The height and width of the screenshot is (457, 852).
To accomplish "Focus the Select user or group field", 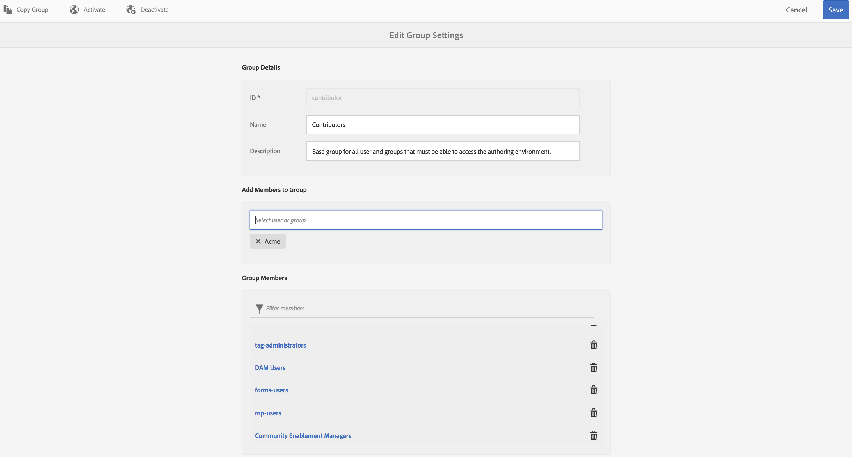I will [x=426, y=220].
